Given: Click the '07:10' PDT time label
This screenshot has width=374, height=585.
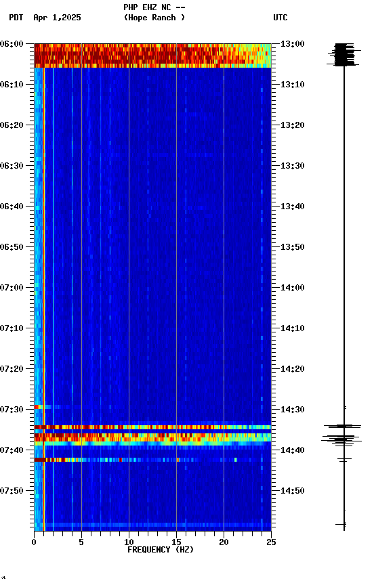Looking at the screenshot, I should [12, 328].
